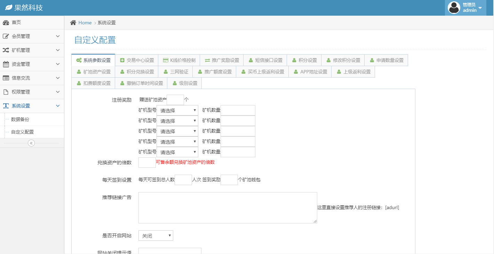Expand the 矿机管理 menu chevron
Image resolution: width=494 pixels, height=254 pixels.
coord(58,50)
